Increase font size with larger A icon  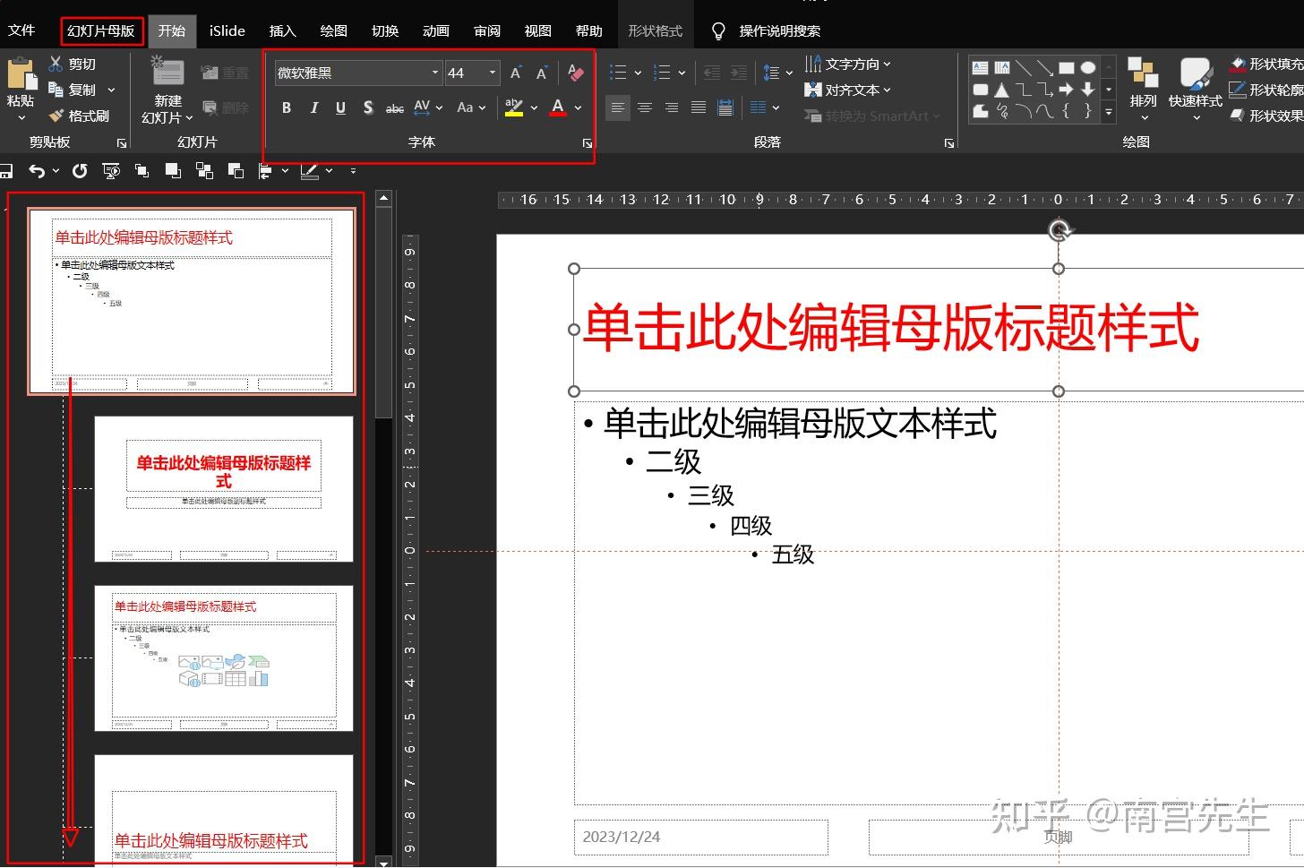pos(516,73)
